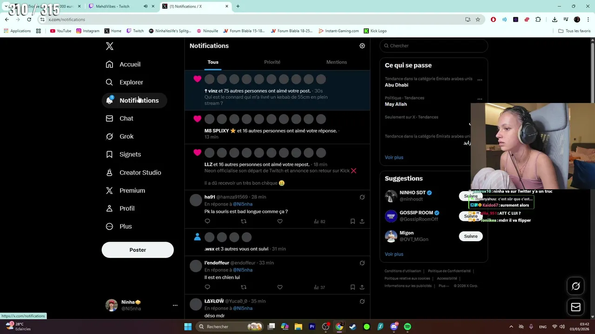The height and width of the screenshot is (334, 595).
Task: Bookmark l'endoffeur's reply
Action: click(x=352, y=288)
